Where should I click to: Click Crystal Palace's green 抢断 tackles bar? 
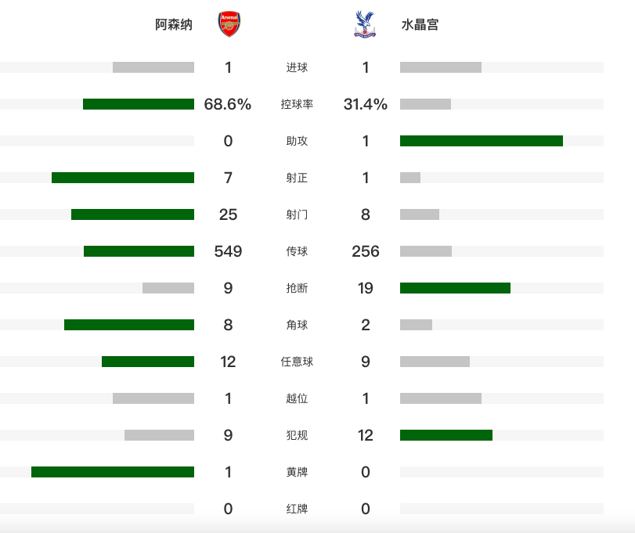(455, 288)
